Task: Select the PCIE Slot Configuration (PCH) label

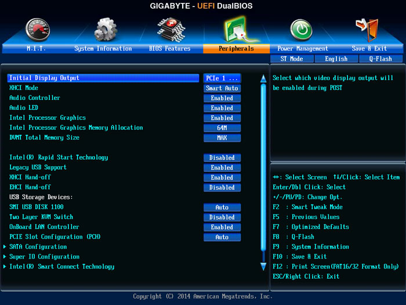Action: point(55,237)
